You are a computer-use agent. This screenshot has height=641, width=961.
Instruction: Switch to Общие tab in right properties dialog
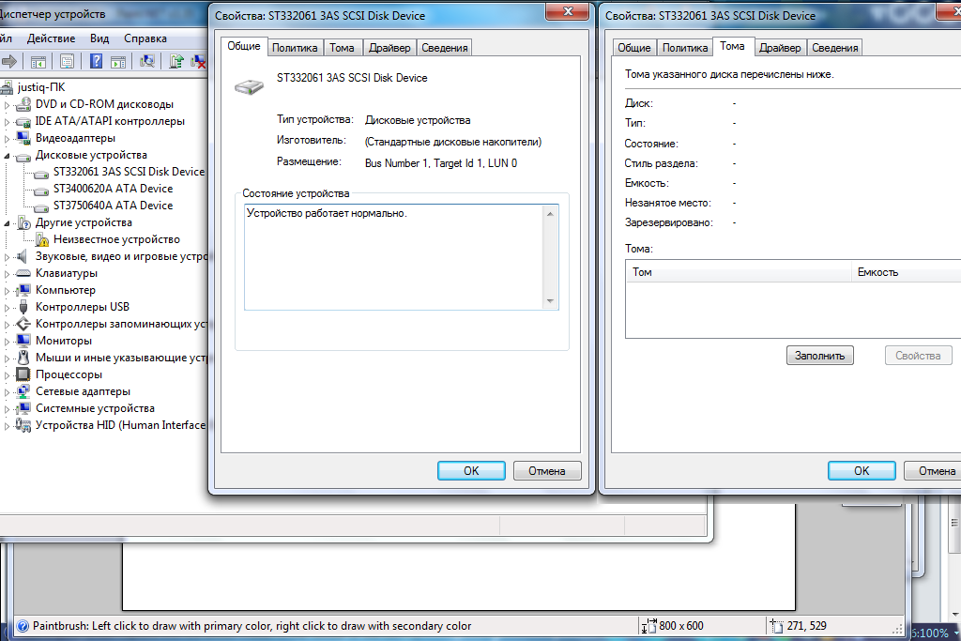pyautogui.click(x=633, y=48)
